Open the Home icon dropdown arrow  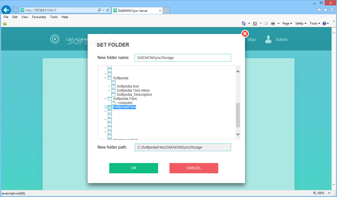coord(249,23)
